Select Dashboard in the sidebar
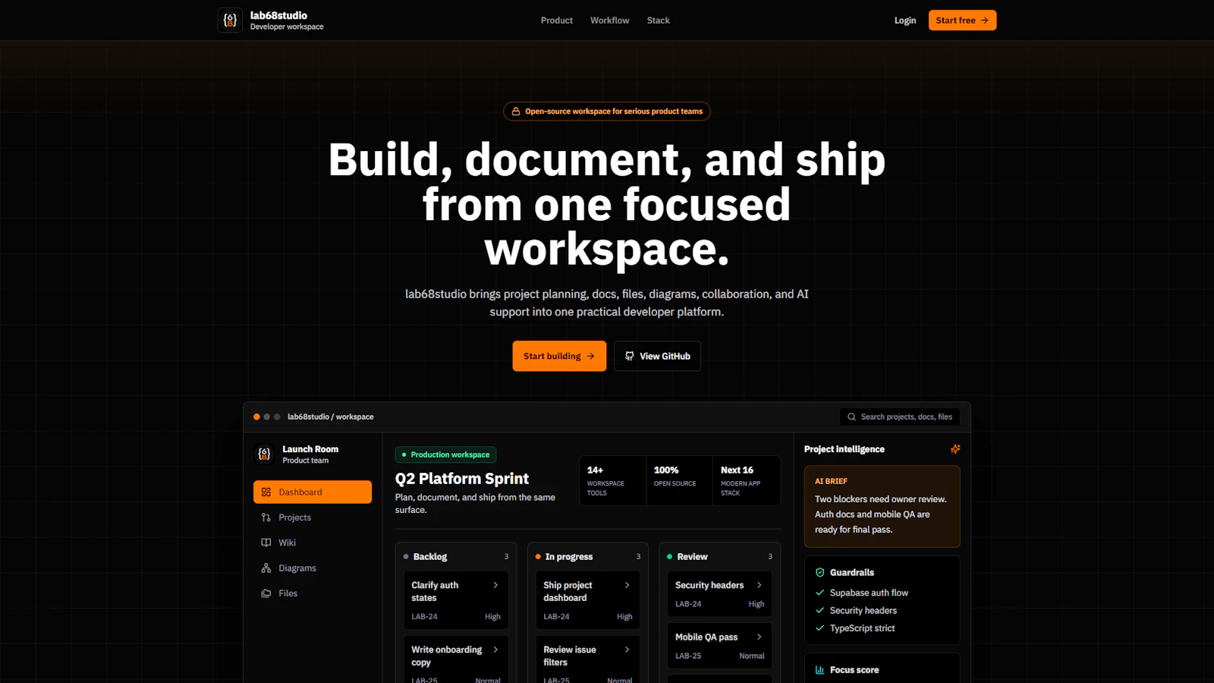The height and width of the screenshot is (683, 1214). click(x=313, y=492)
